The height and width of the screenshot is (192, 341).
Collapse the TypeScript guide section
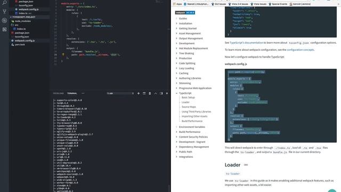tap(176, 93)
